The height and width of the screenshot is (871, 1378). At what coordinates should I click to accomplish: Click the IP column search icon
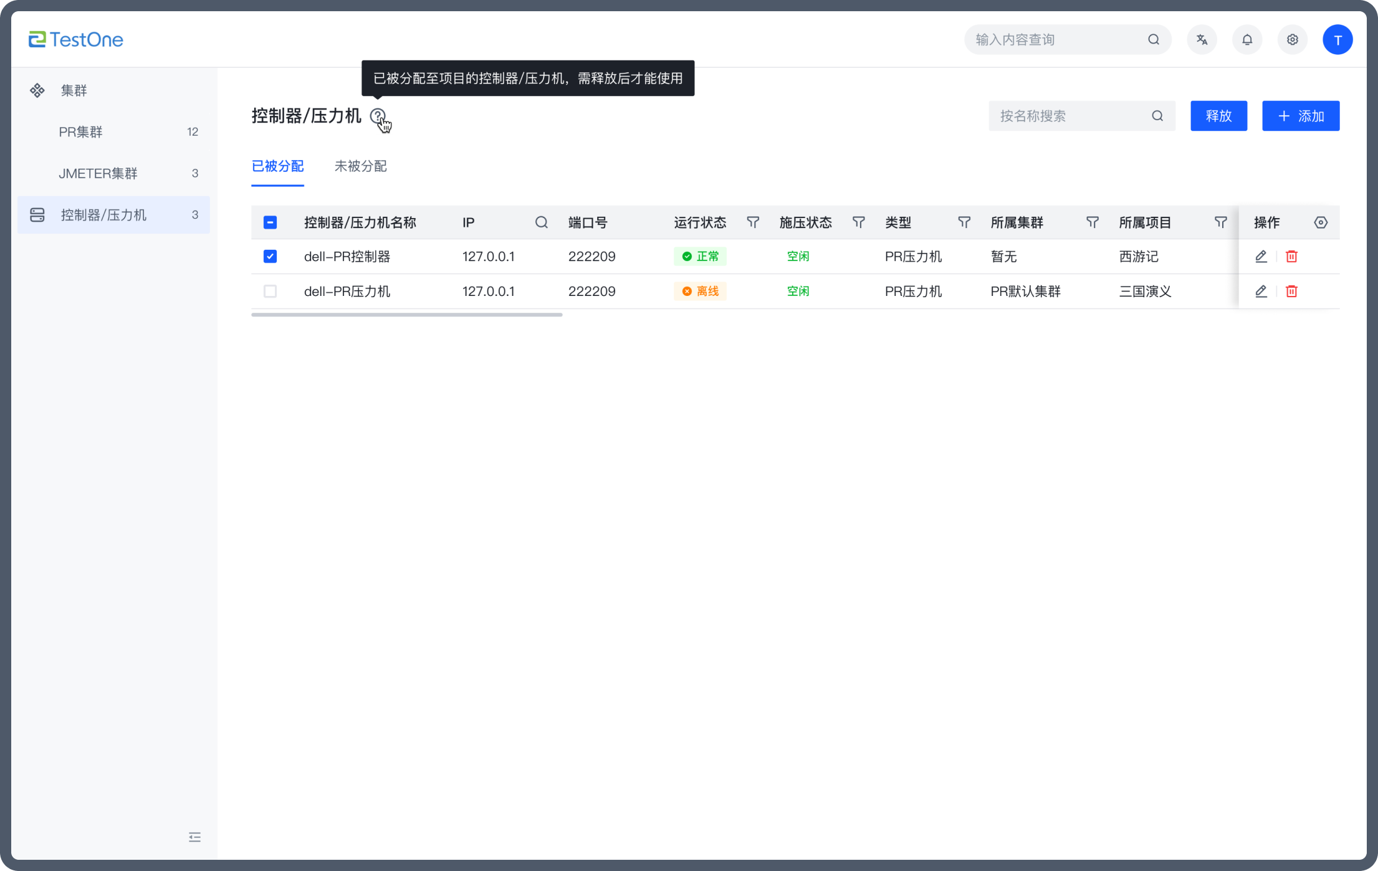coord(541,222)
